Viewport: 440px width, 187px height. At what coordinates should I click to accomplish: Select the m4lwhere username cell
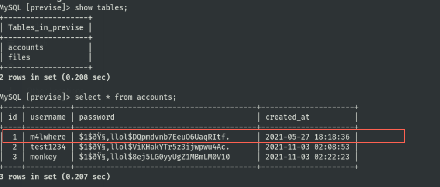pos(48,137)
